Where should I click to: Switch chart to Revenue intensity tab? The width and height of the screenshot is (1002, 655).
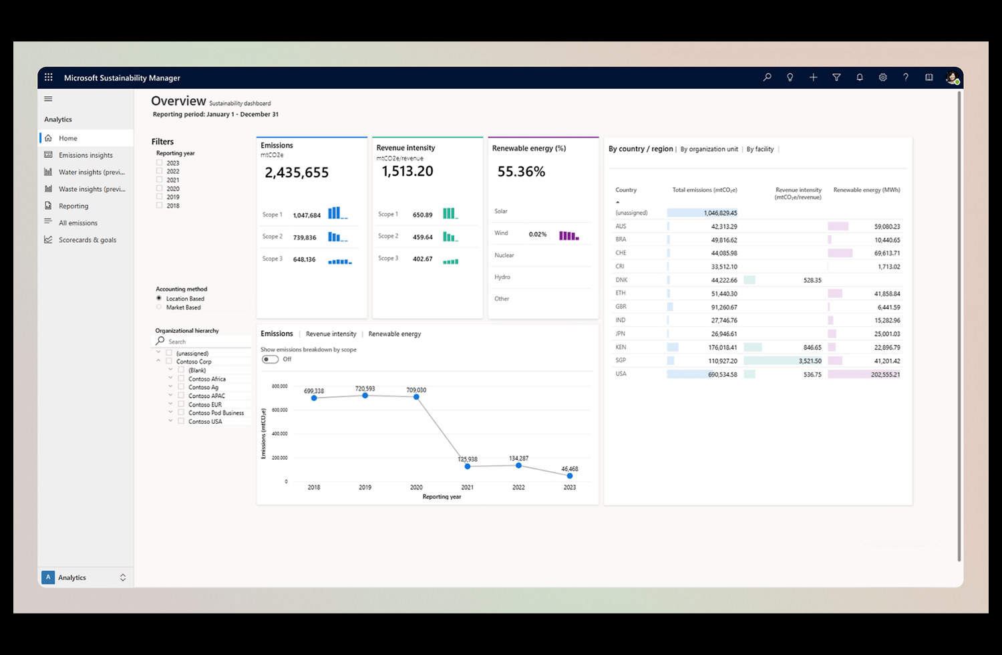(331, 334)
